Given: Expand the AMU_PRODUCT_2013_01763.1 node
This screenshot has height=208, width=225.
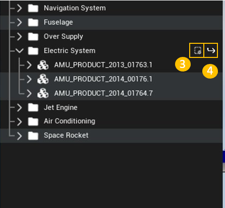Looking at the screenshot, I should 29,65.
